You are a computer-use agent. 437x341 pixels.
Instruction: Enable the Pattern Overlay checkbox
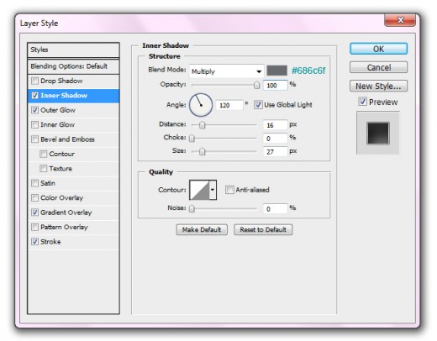[x=34, y=227]
